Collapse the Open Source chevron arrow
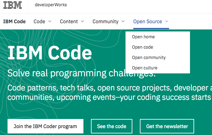 click(167, 21)
